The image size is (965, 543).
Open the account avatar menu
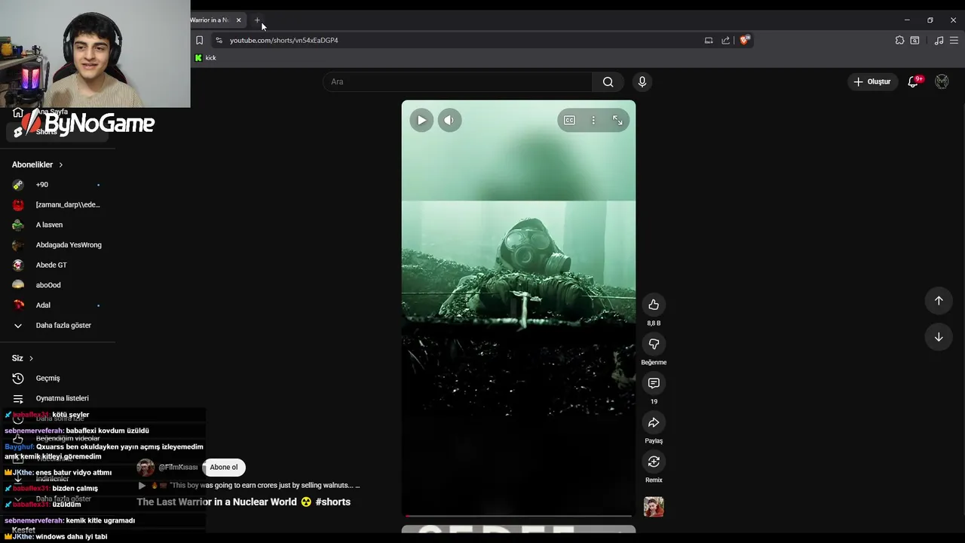(x=942, y=81)
